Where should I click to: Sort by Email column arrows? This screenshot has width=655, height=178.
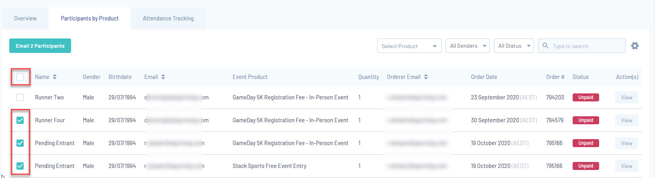click(163, 77)
